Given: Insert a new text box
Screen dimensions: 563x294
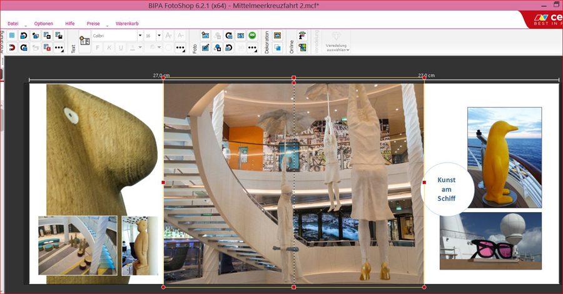Looking at the screenshot, I should (84, 41).
